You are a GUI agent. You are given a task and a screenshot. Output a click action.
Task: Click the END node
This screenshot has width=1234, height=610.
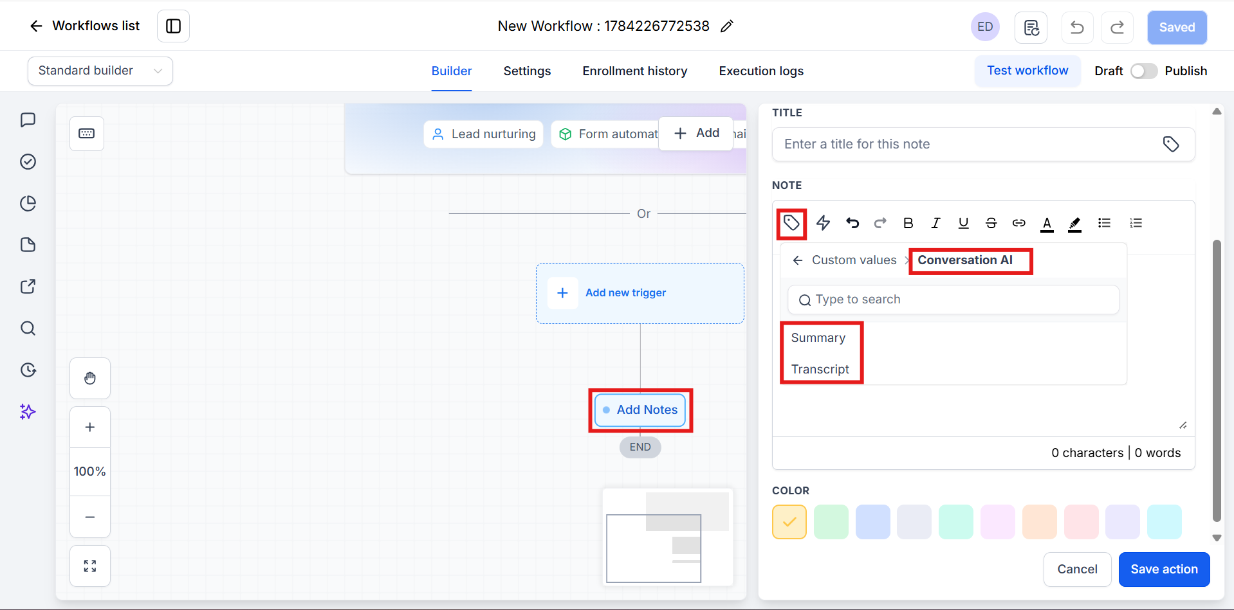coord(640,447)
